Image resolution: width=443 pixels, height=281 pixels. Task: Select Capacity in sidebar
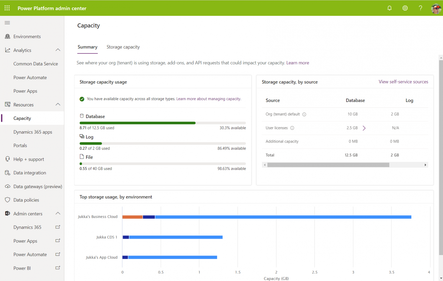(x=32, y=118)
